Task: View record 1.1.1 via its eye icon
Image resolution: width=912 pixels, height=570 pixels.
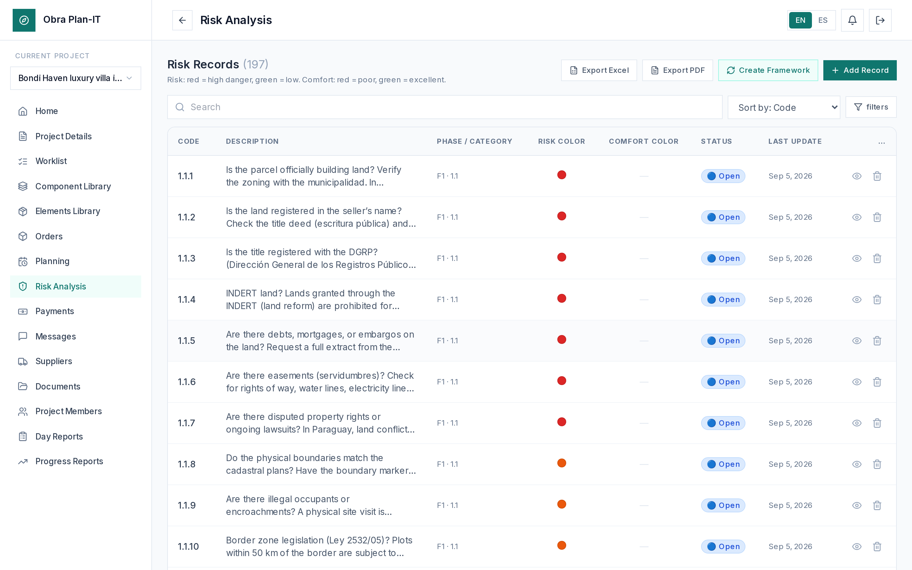Action: pyautogui.click(x=857, y=176)
